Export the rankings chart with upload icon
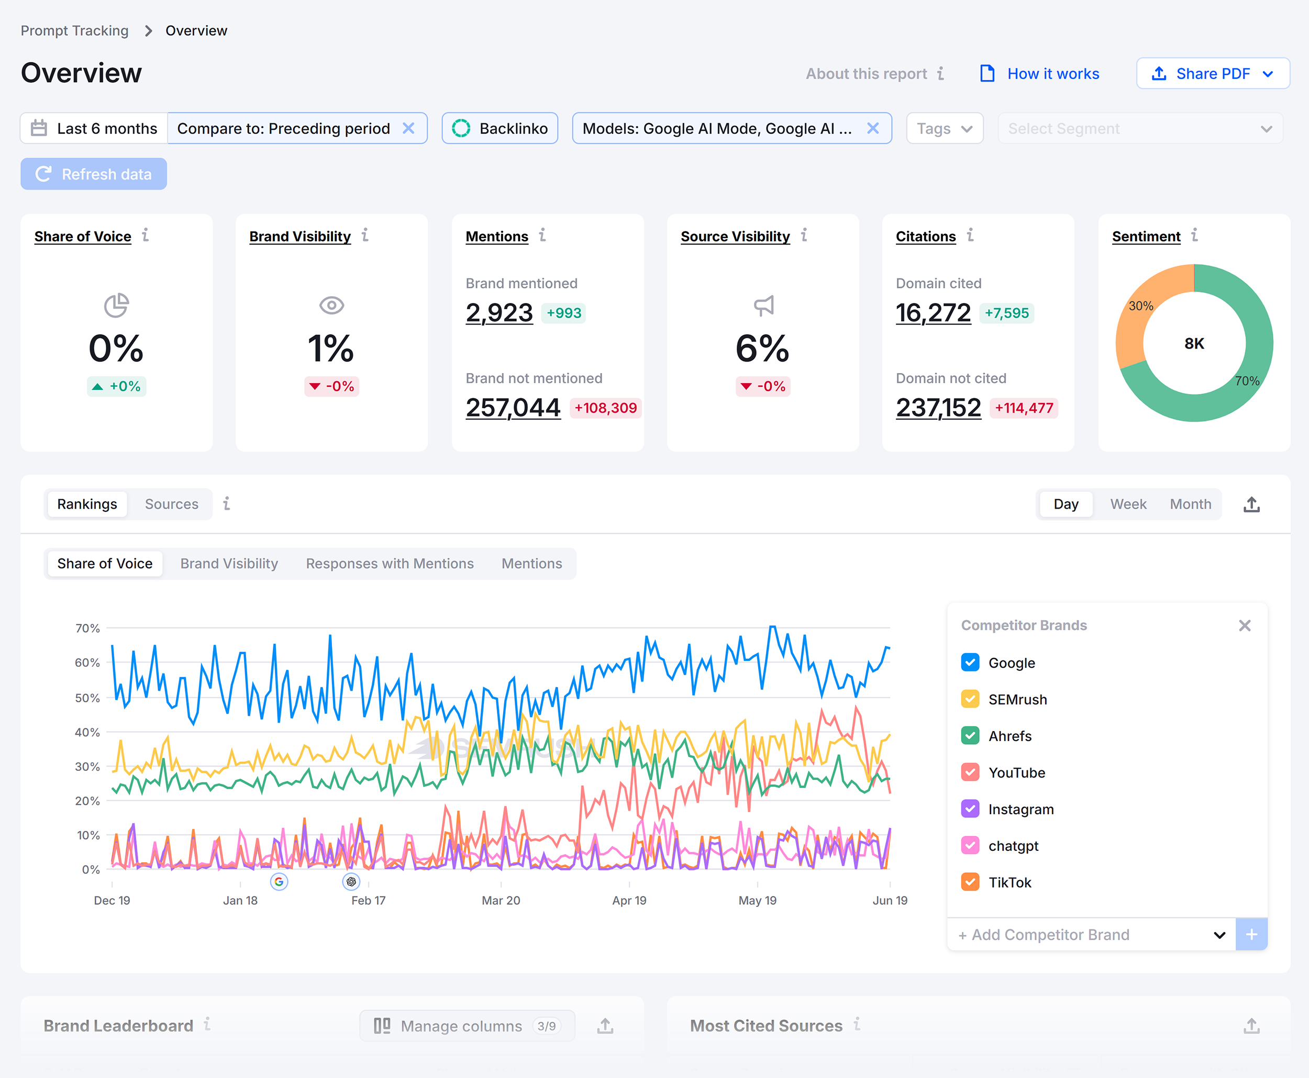 point(1251,504)
